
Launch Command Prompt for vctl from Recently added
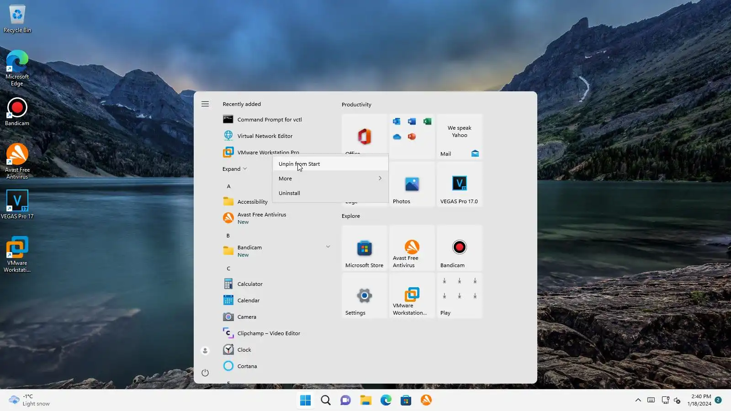(x=276, y=120)
